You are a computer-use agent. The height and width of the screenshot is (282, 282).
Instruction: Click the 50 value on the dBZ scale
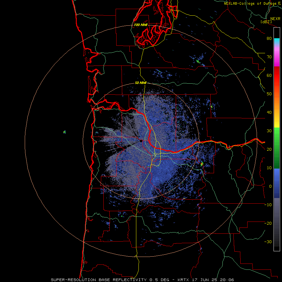[x=269, y=94]
